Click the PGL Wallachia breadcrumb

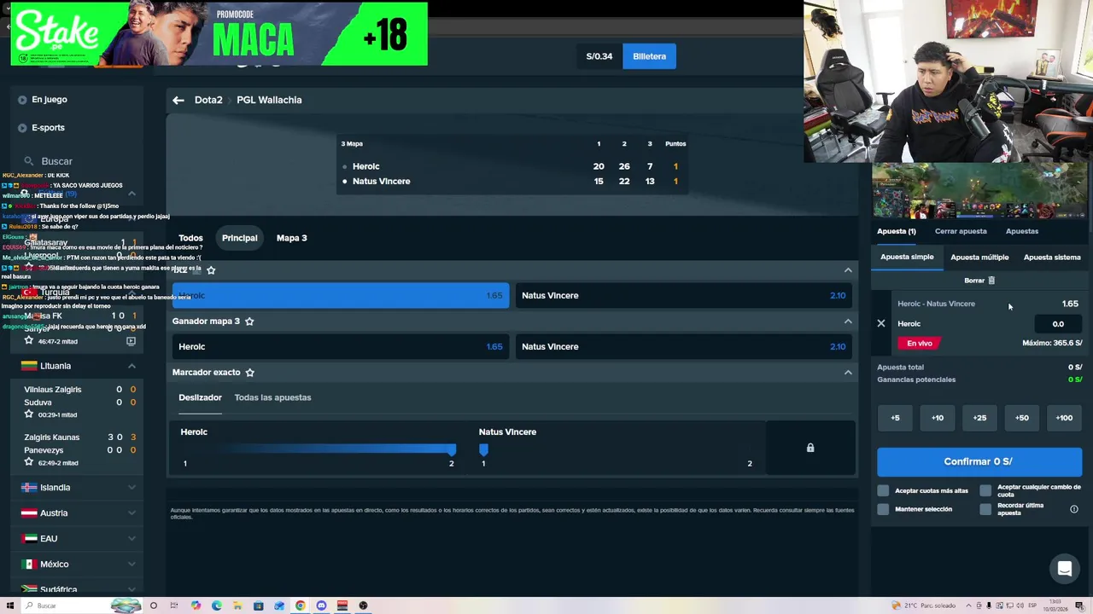(269, 100)
